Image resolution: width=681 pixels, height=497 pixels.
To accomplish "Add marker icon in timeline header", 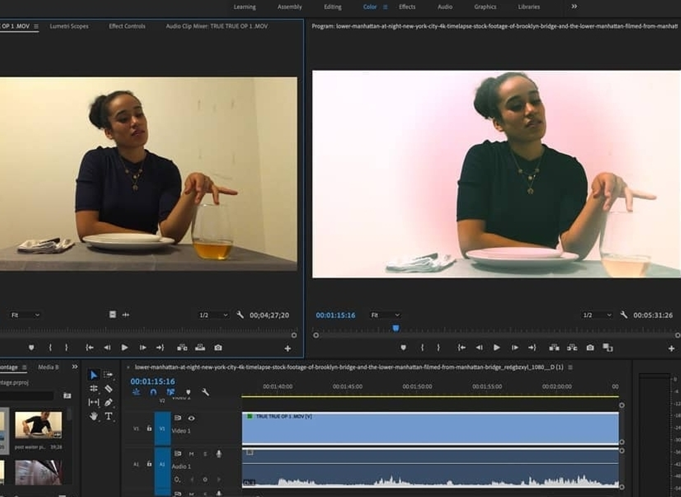I will coord(188,392).
